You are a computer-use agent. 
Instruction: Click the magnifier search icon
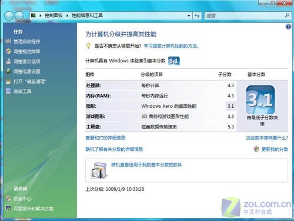287,15
